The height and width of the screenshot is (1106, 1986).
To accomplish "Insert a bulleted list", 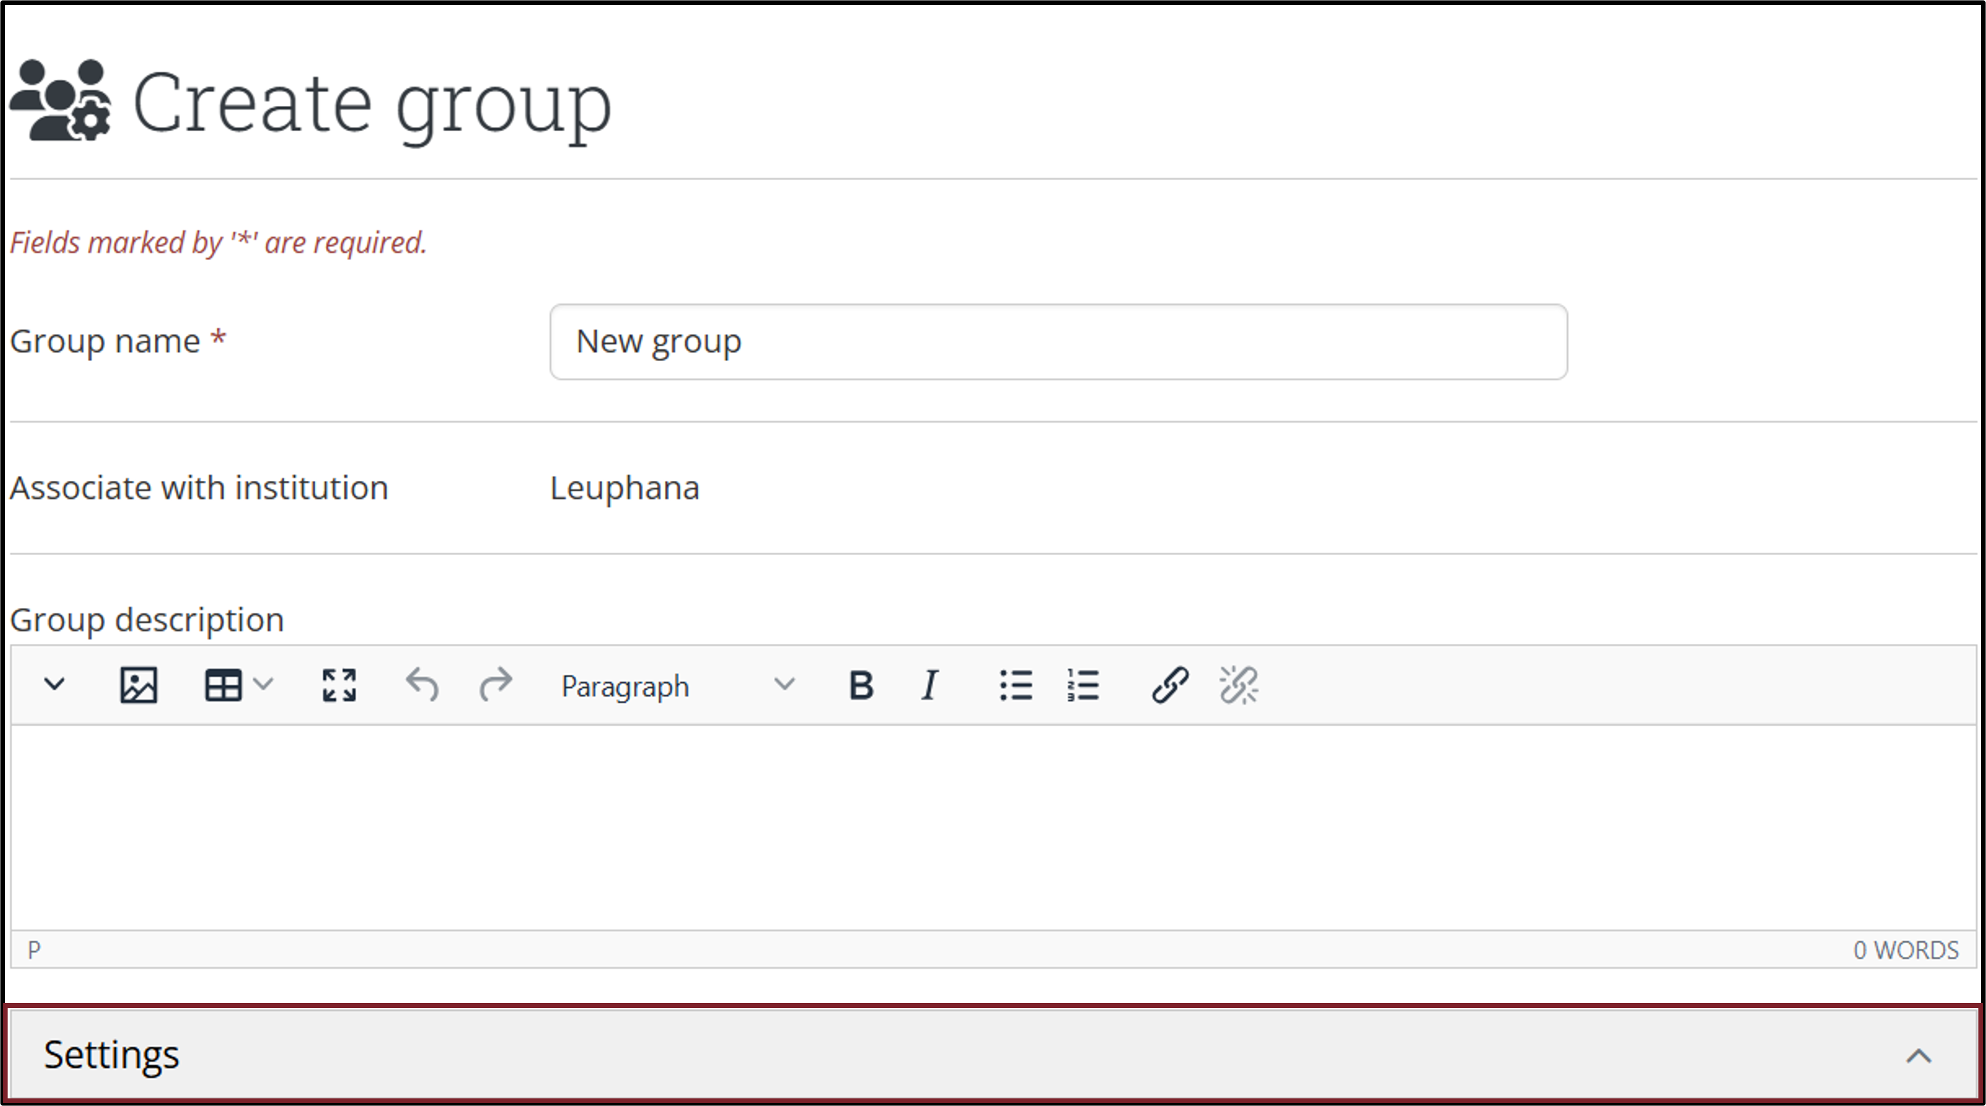I will tap(1015, 685).
